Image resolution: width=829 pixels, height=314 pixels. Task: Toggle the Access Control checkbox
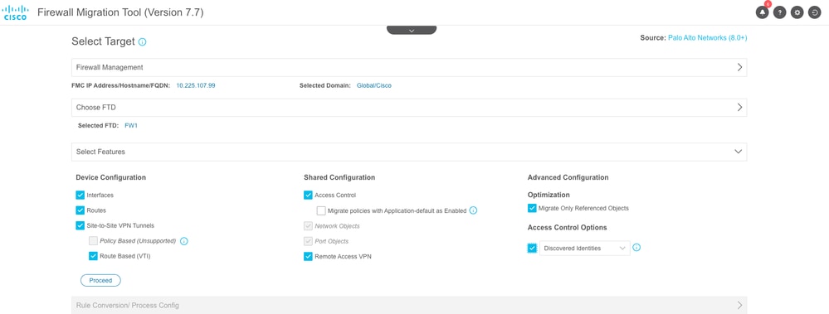tap(308, 196)
